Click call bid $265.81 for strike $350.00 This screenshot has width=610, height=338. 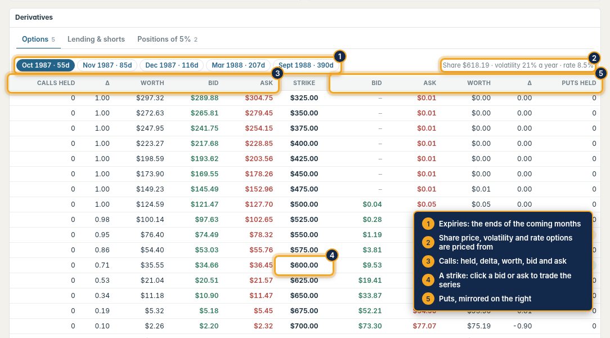[x=205, y=113]
